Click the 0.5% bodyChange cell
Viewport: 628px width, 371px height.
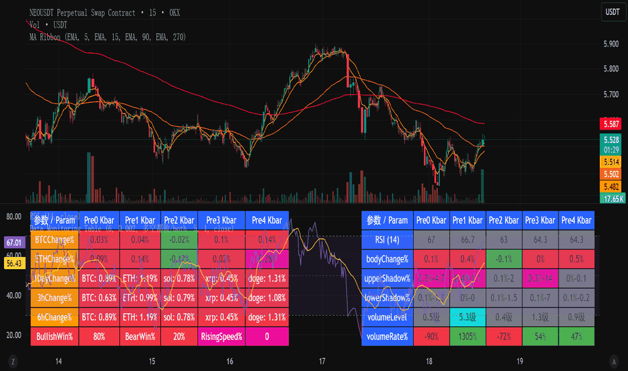click(577, 259)
